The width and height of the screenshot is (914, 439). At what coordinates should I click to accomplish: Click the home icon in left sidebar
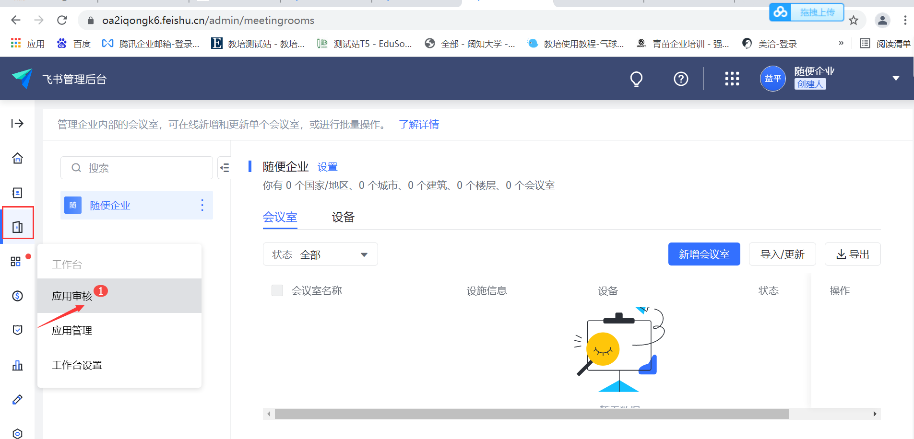pos(17,158)
